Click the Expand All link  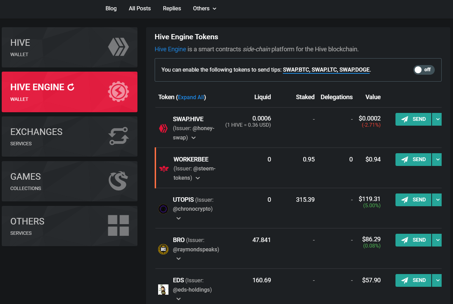click(x=191, y=97)
